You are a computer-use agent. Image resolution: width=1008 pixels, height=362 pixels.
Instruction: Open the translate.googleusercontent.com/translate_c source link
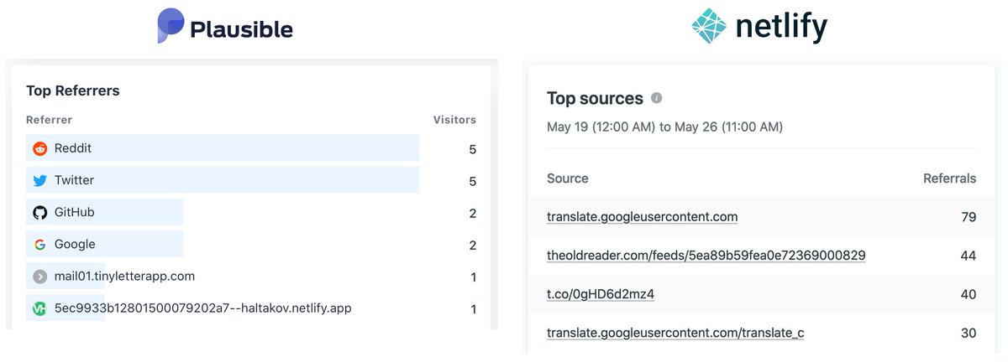pos(675,333)
